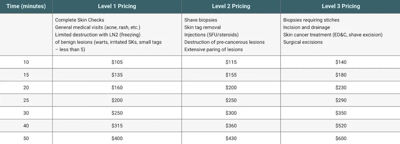Click the 'Surgical excisions' description text
400x144 pixels.
(x=303, y=42)
